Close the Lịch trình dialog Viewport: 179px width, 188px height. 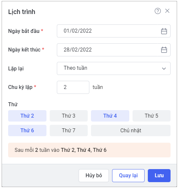point(167,11)
